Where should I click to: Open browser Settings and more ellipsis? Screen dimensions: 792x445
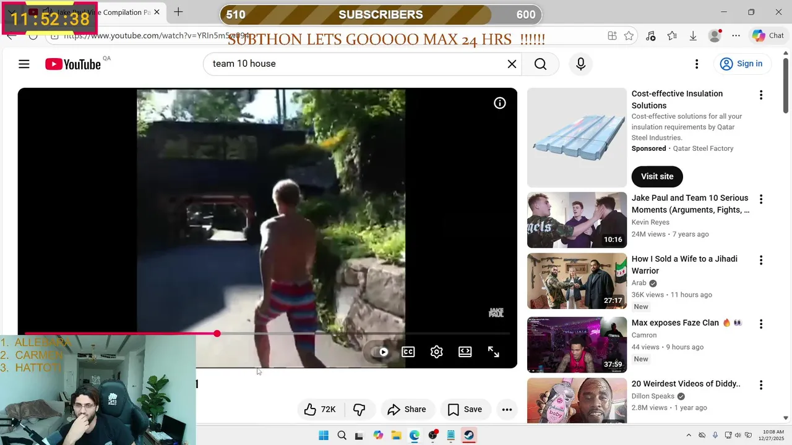click(x=736, y=36)
